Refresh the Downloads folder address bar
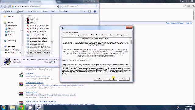Image resolution: width=195 pixels, height=110 pixels. point(60,6)
